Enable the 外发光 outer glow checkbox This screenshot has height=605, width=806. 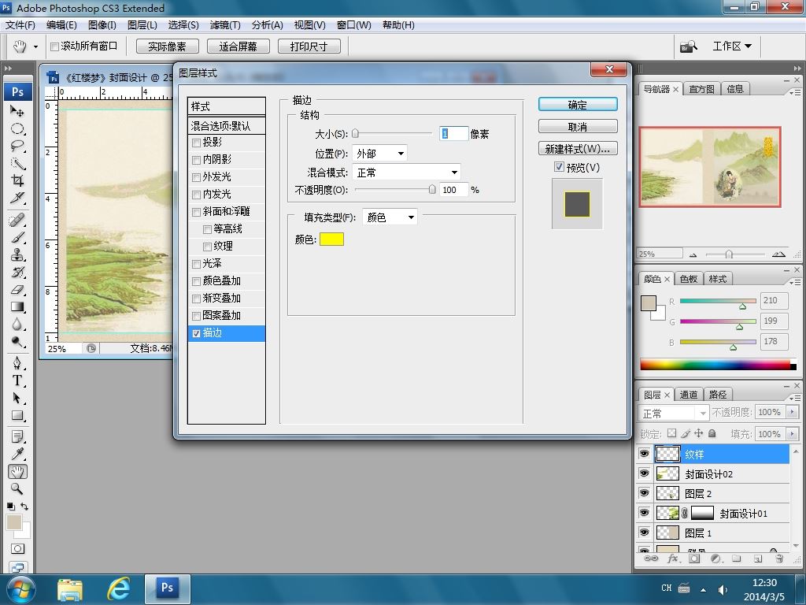click(x=196, y=177)
